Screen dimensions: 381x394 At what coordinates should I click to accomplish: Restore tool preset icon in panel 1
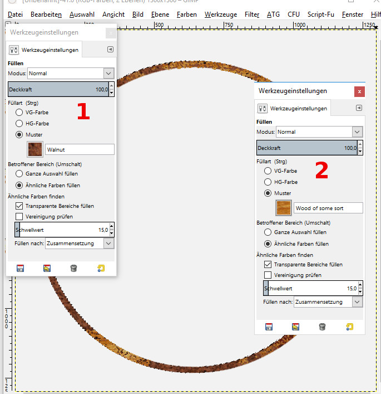[x=47, y=269]
